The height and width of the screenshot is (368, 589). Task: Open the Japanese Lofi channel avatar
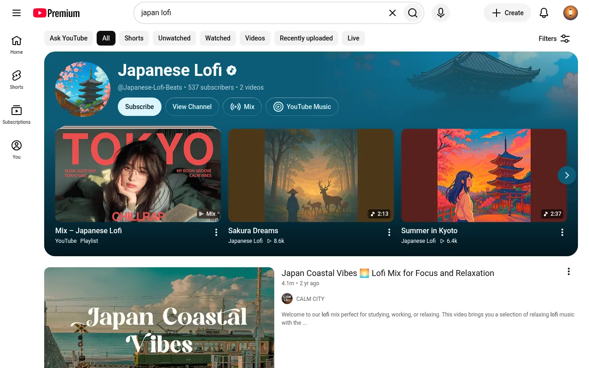83,89
